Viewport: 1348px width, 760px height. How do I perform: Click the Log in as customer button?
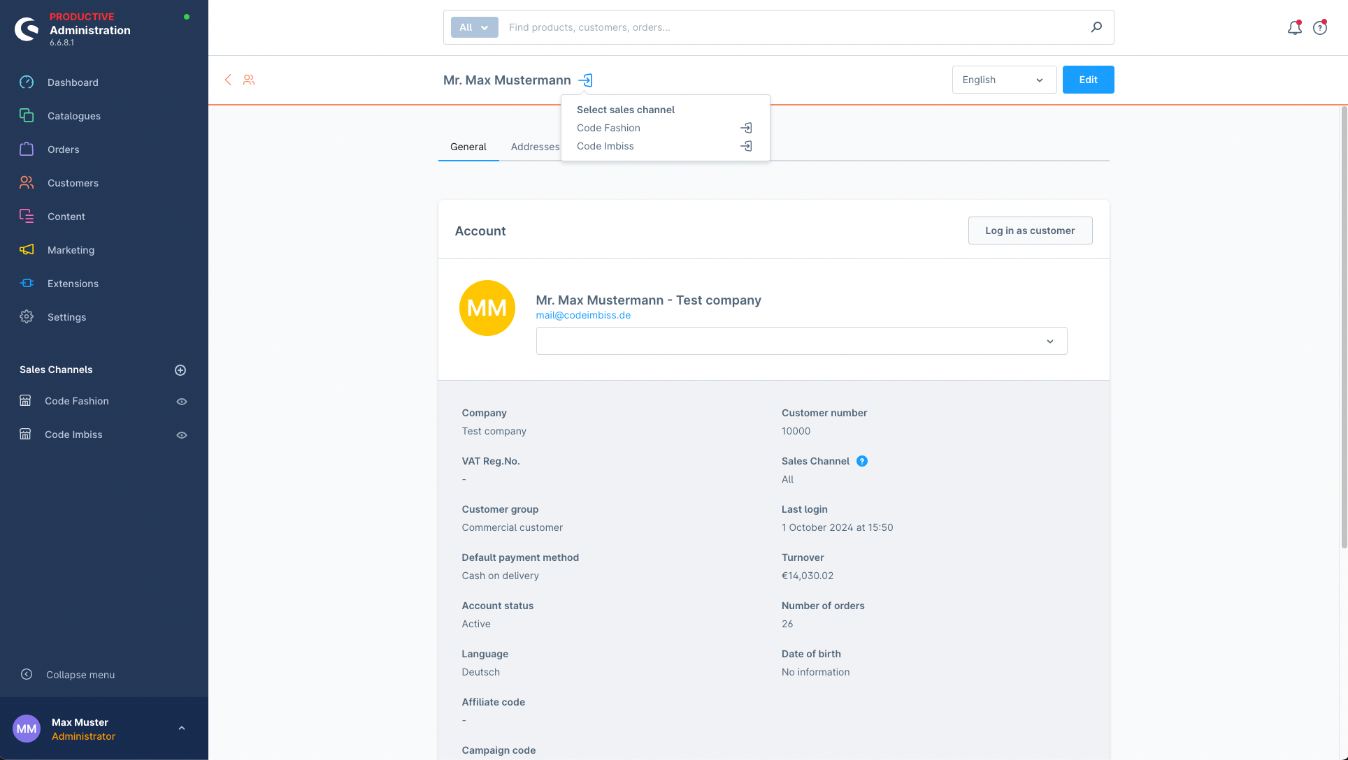[x=1031, y=231]
